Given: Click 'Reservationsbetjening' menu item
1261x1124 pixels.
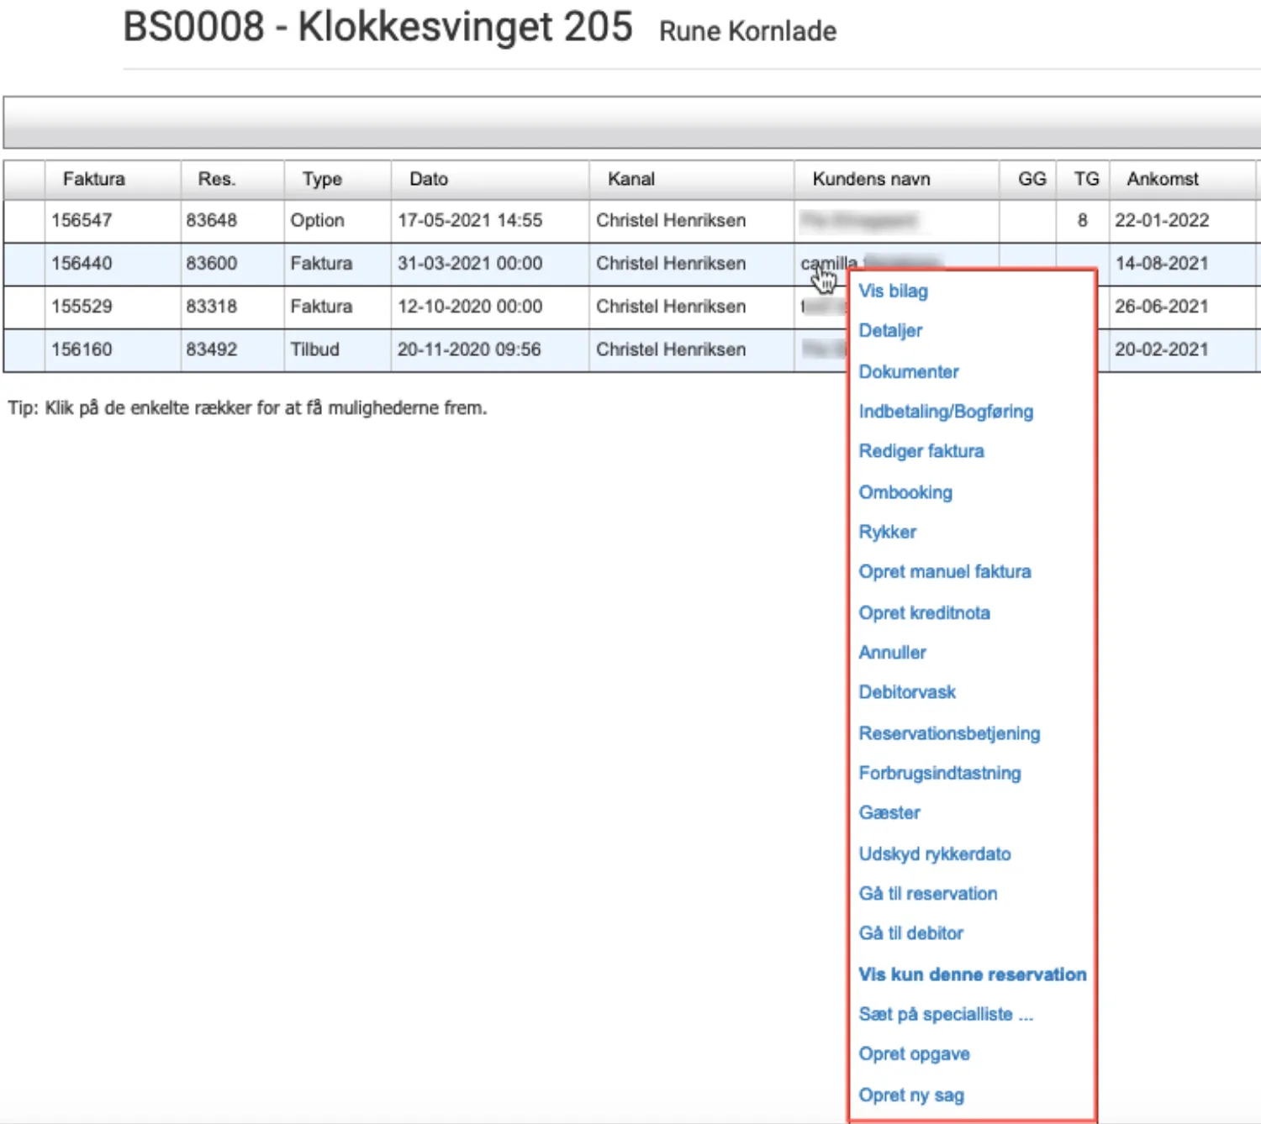Looking at the screenshot, I should coord(949,733).
